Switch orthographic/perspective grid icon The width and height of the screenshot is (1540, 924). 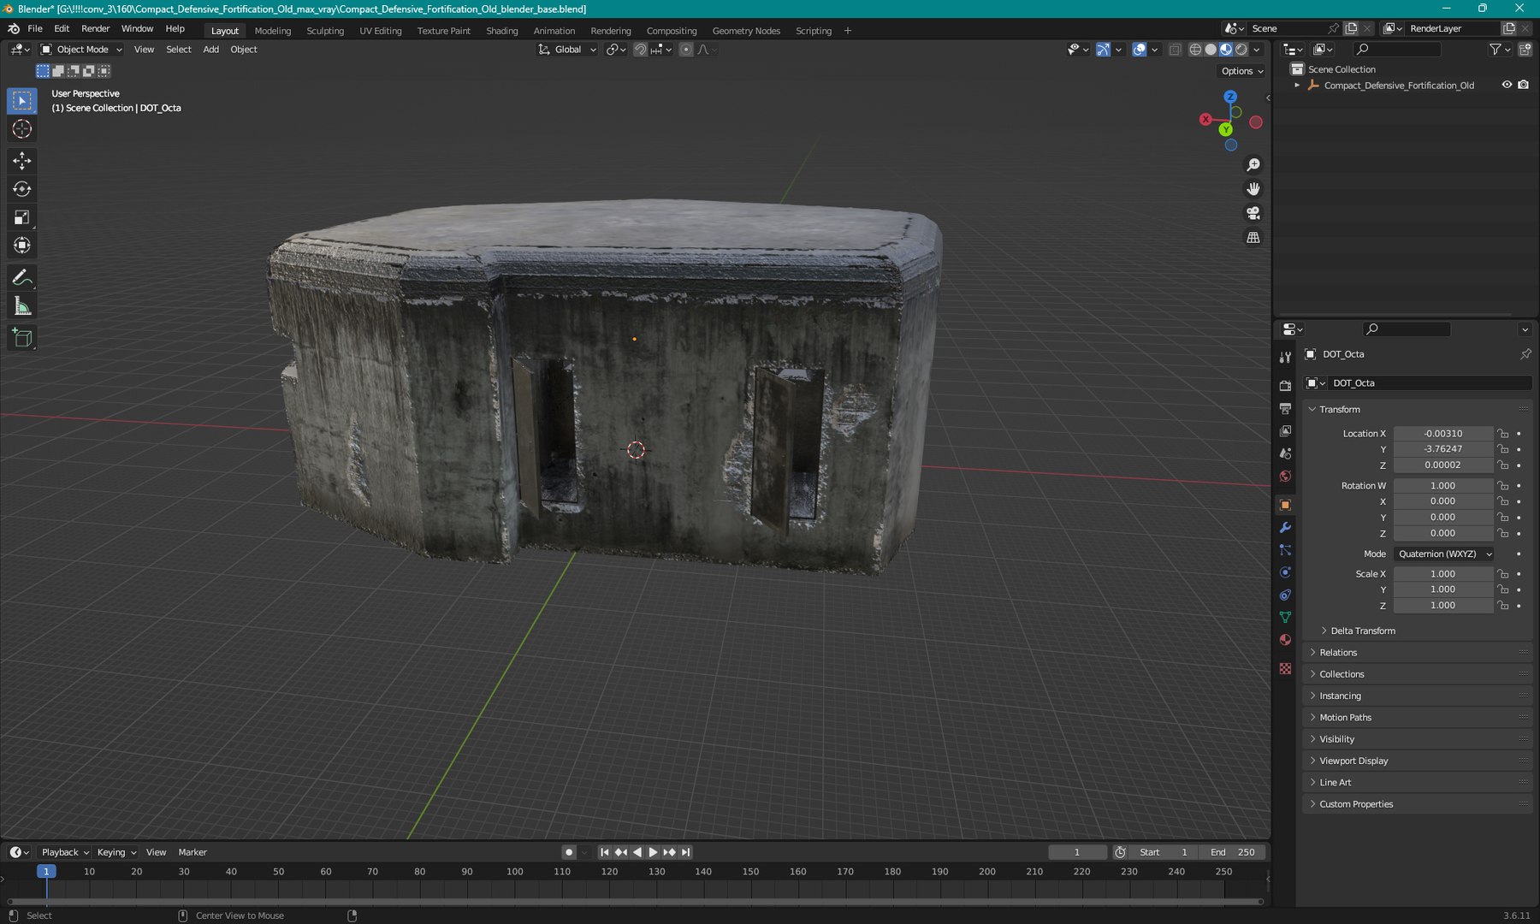pos(1253,238)
